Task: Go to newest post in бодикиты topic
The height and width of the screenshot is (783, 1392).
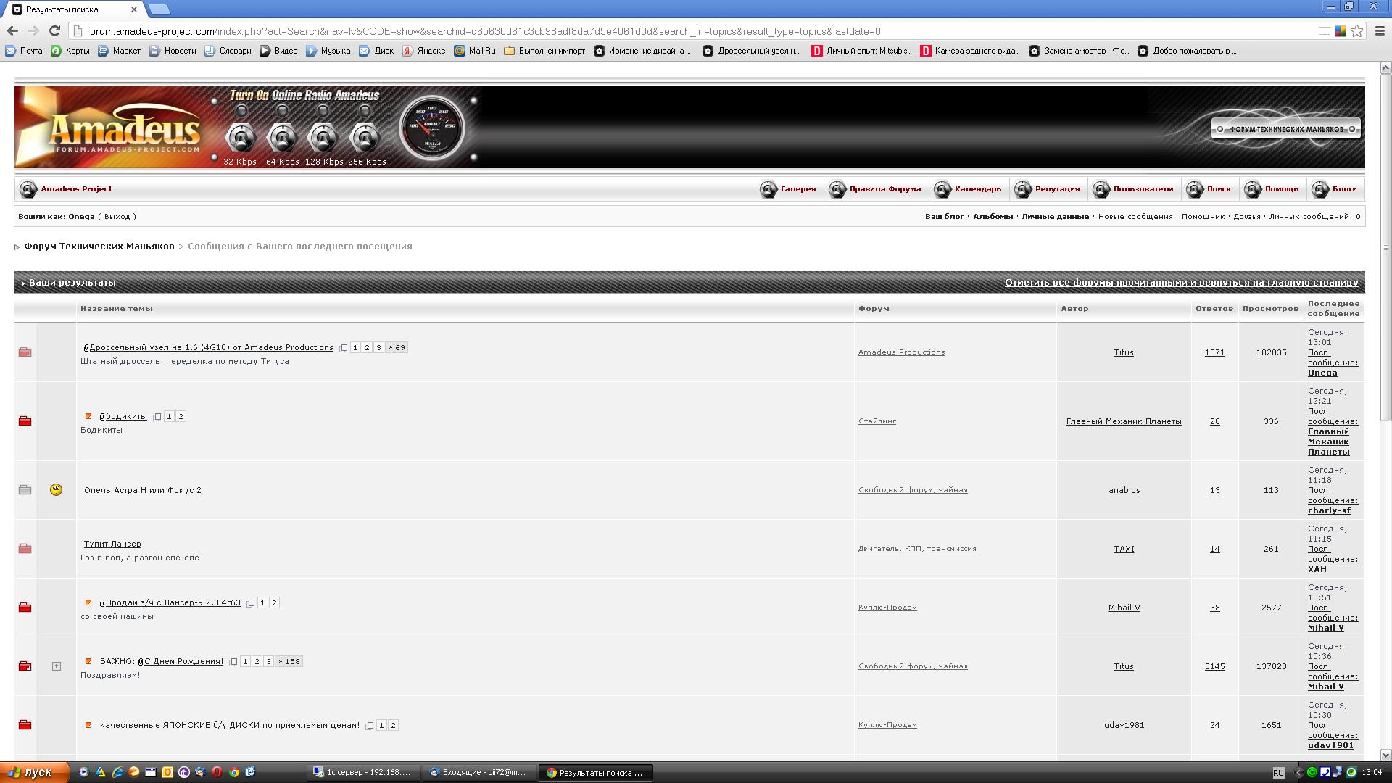Action: (88, 417)
